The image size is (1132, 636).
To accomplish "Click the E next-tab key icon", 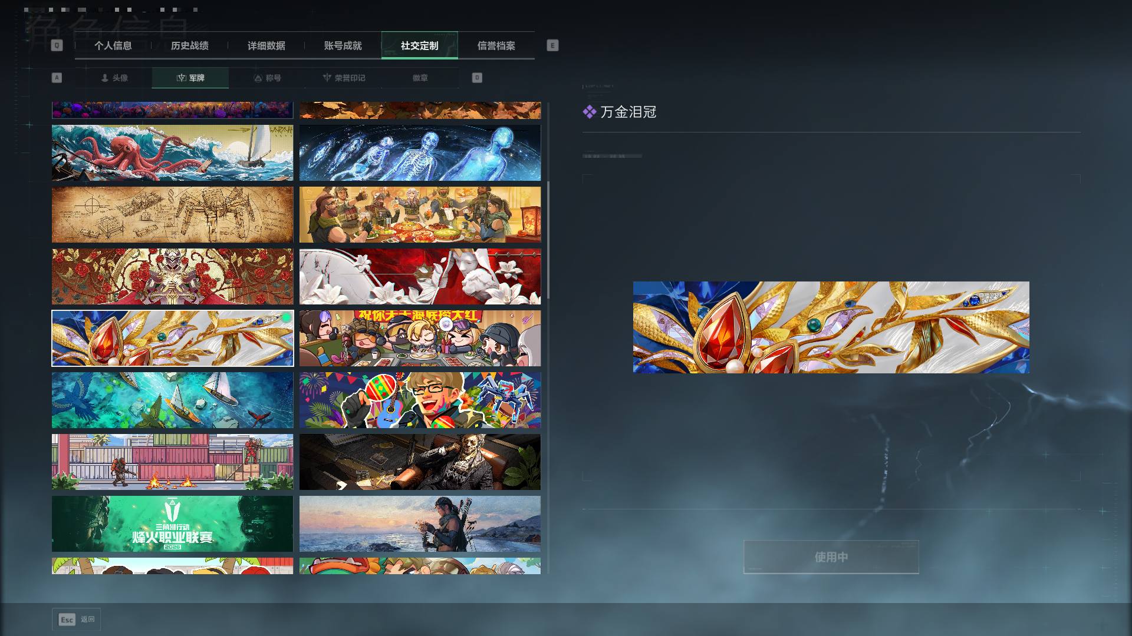I will (552, 45).
